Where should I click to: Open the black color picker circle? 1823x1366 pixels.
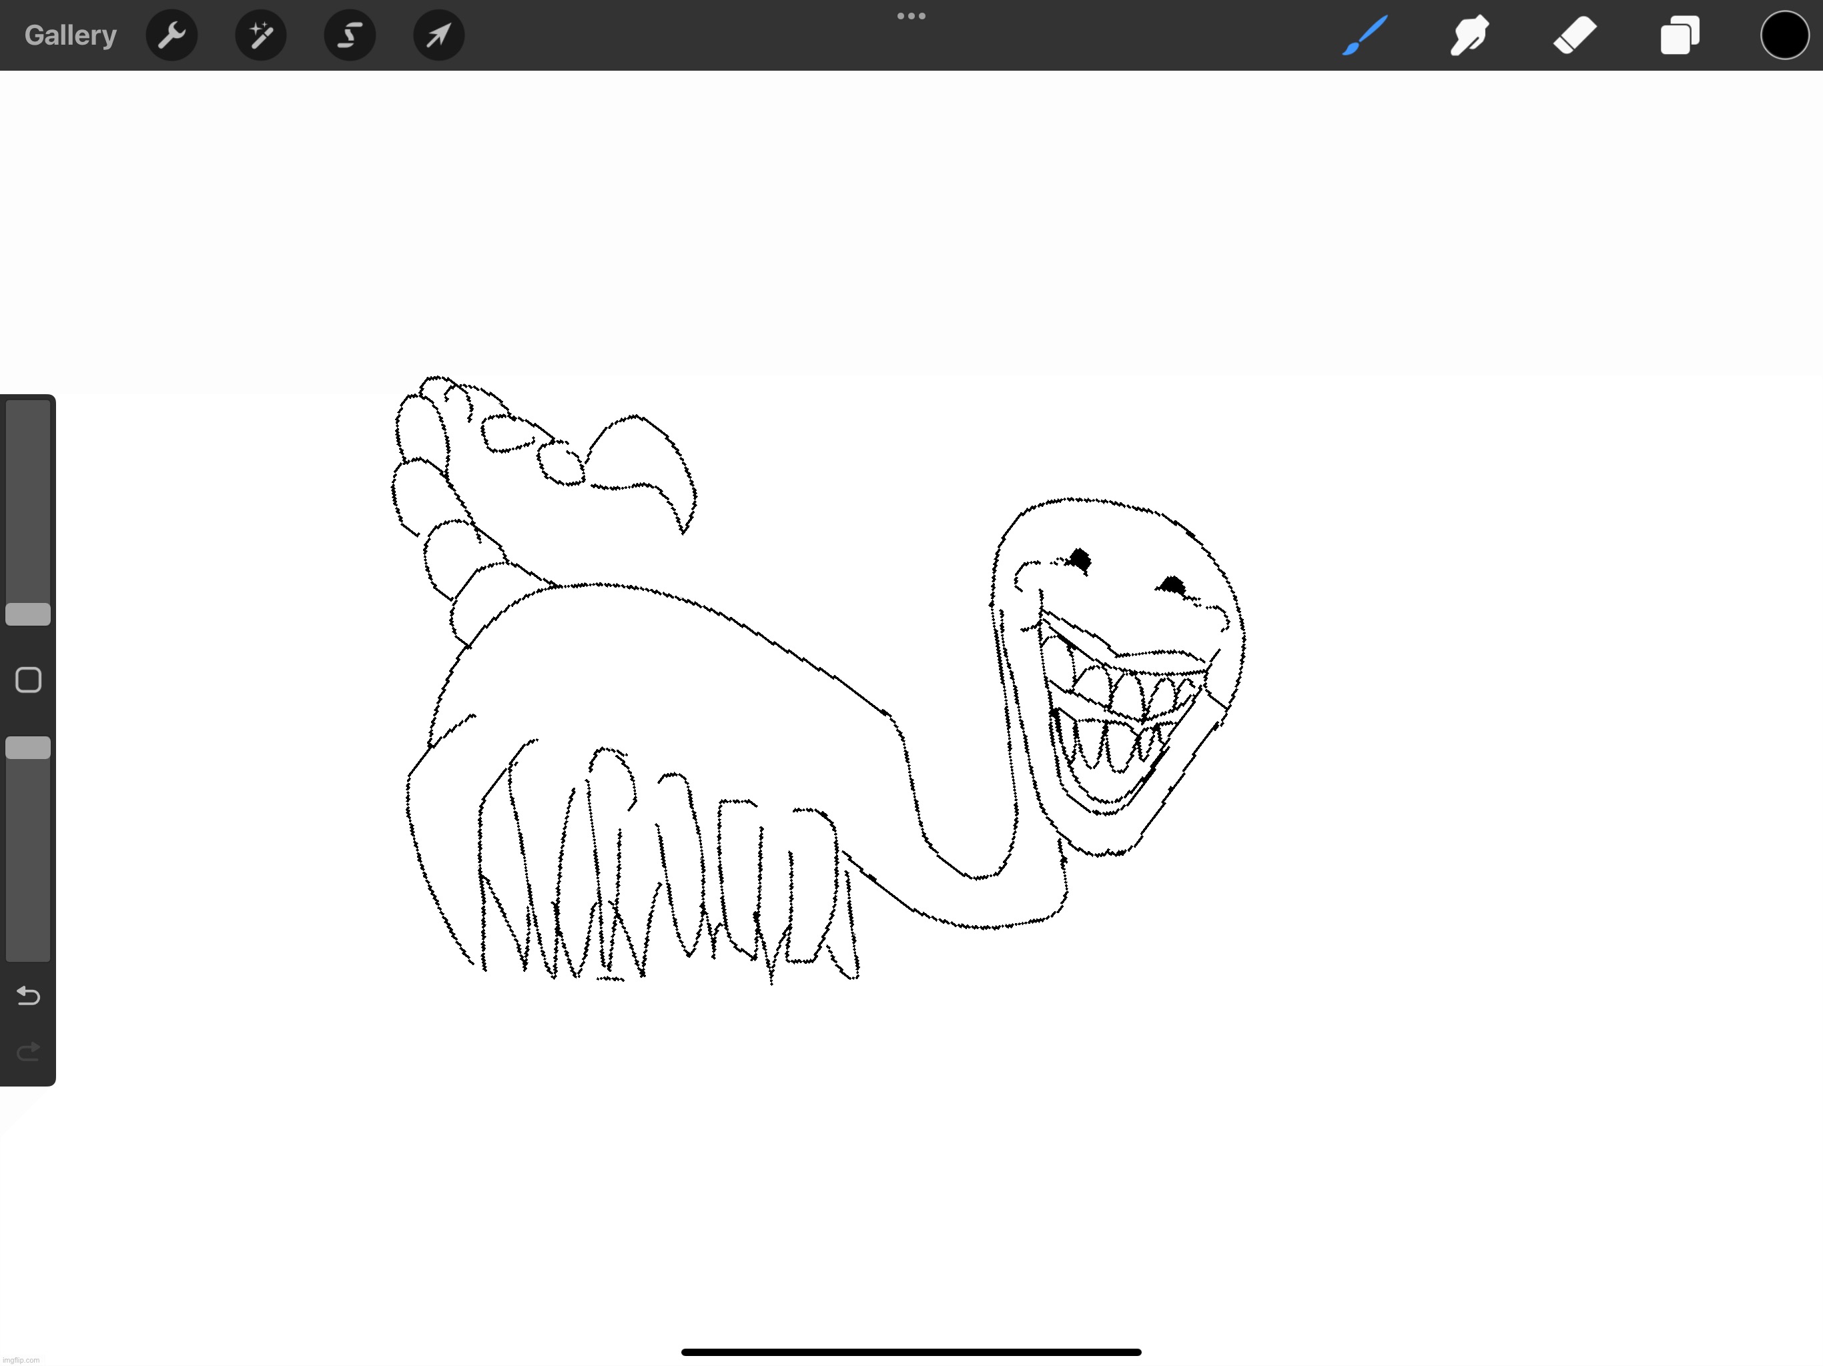[x=1784, y=35]
